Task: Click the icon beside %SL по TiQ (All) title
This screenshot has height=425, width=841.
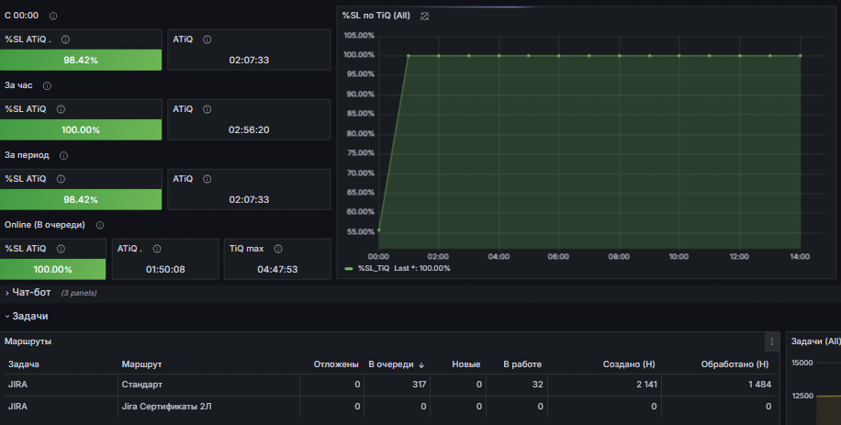Action: tap(425, 17)
